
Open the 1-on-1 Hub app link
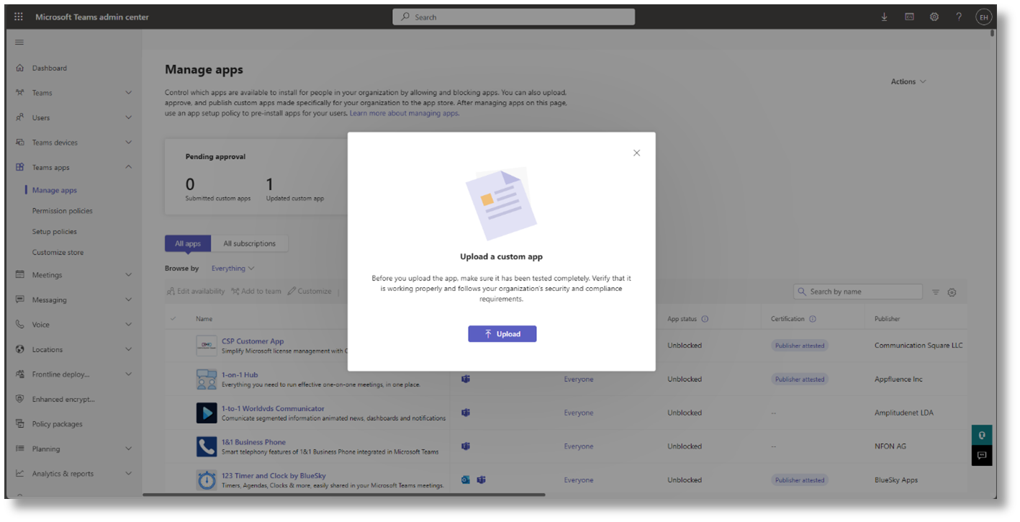click(240, 374)
